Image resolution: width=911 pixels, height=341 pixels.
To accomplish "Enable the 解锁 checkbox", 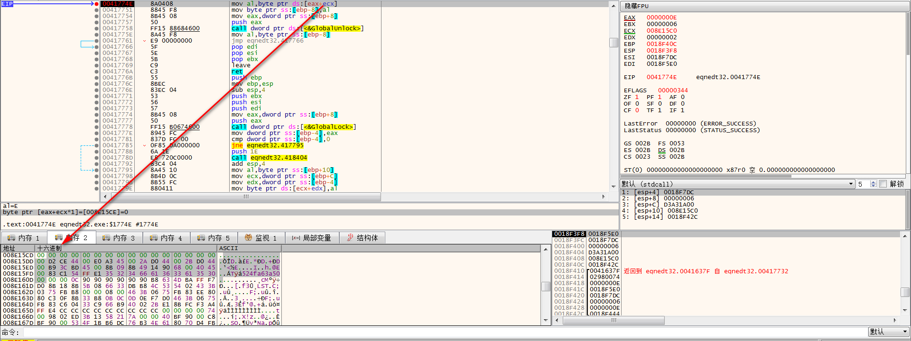I will 883,184.
